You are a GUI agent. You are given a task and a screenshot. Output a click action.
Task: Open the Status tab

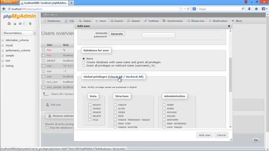[85, 21]
